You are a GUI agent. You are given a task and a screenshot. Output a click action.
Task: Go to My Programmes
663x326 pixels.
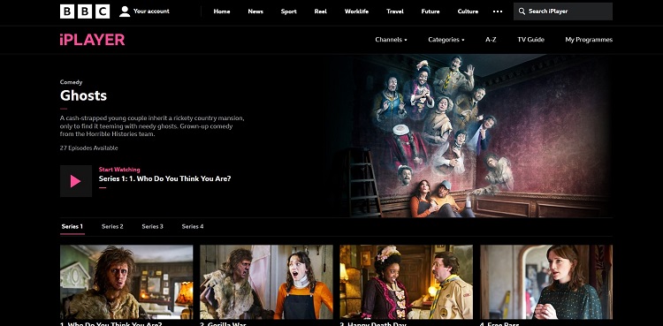[589, 40]
